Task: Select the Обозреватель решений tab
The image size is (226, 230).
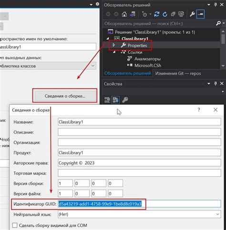Action: (x=127, y=73)
